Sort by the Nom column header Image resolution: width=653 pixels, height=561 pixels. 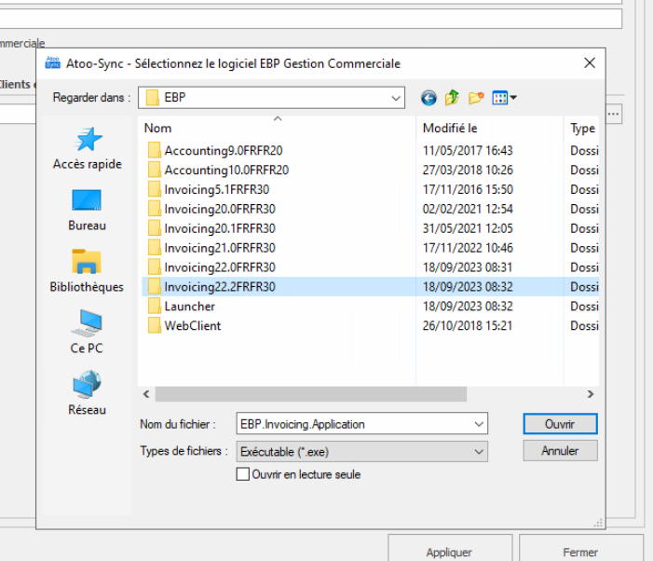click(x=277, y=128)
